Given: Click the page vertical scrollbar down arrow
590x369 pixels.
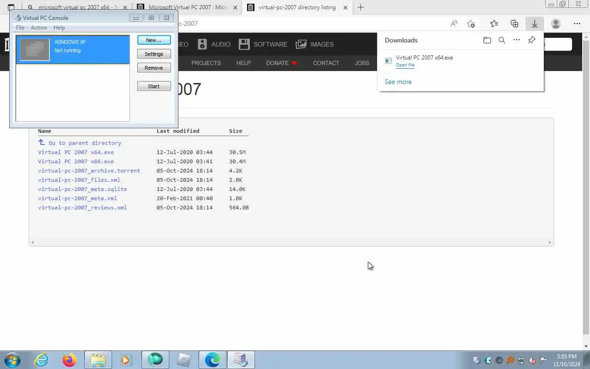Looking at the screenshot, I should [x=586, y=346].
